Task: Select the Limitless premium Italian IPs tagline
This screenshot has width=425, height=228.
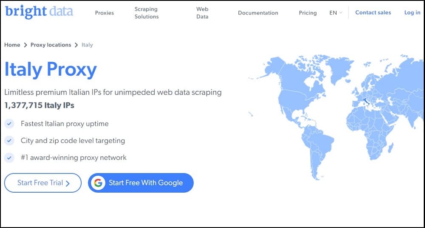Action: coord(113,92)
